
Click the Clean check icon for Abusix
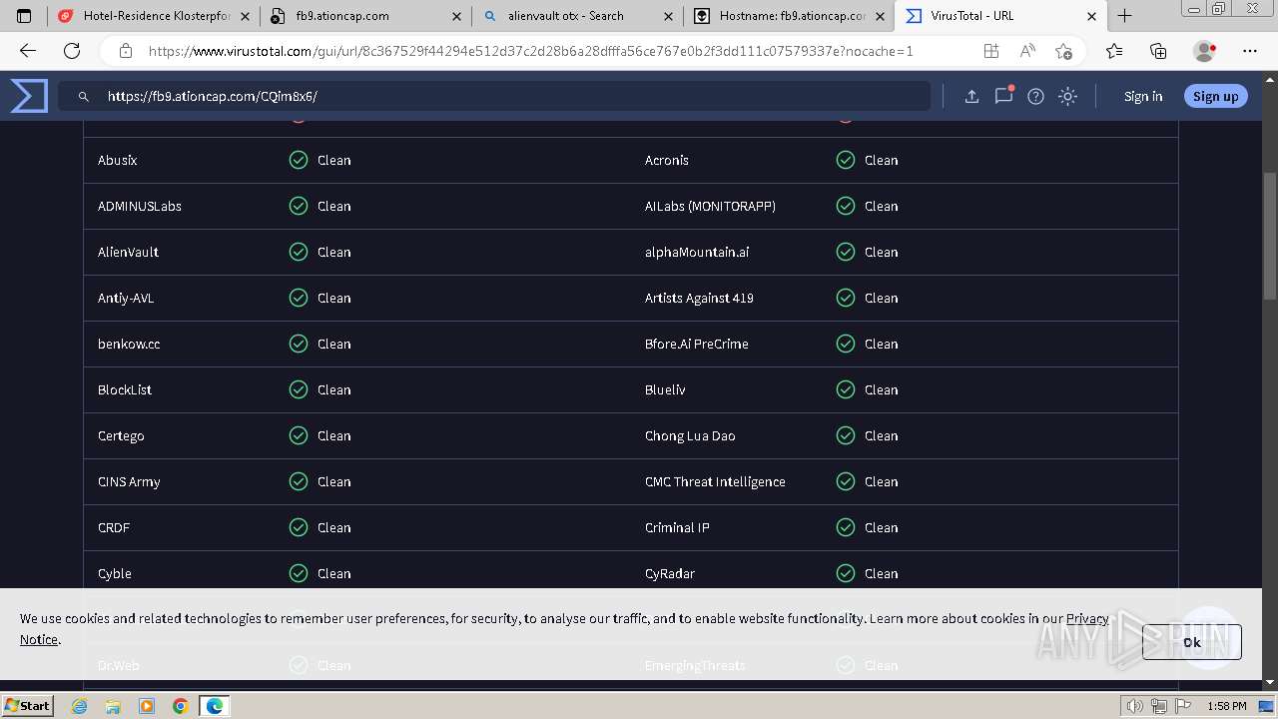coord(299,160)
